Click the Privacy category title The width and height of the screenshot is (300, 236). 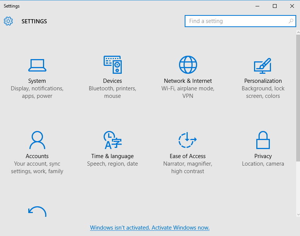click(x=263, y=156)
